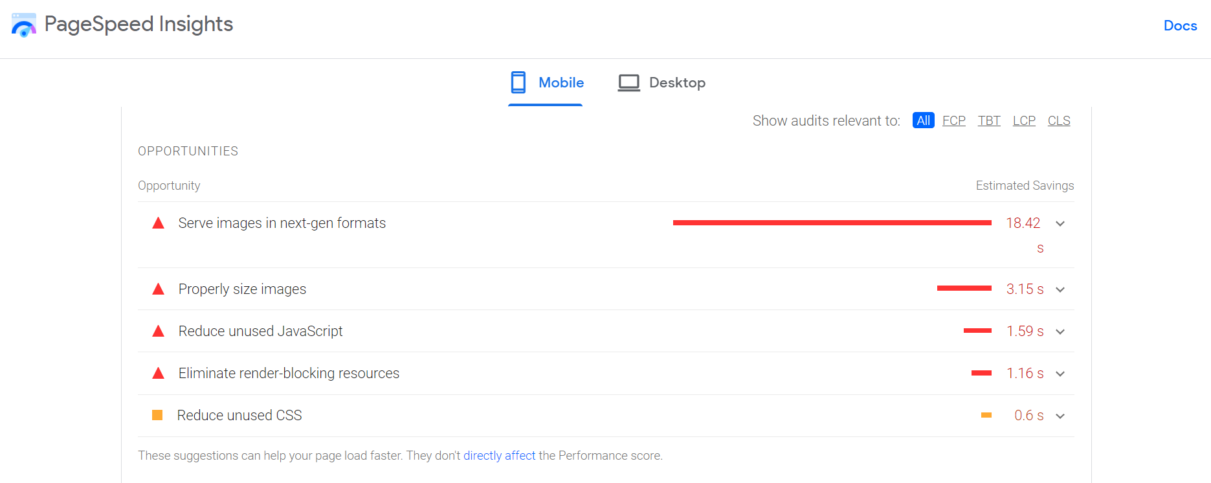Switch to the Mobile tab
1211x483 pixels.
(x=546, y=83)
